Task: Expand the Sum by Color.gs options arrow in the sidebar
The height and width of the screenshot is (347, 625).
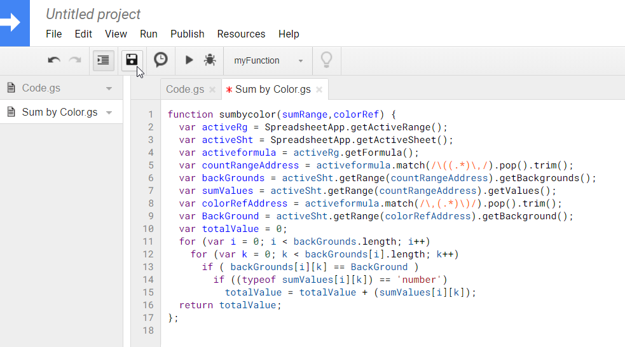Action: coord(109,112)
